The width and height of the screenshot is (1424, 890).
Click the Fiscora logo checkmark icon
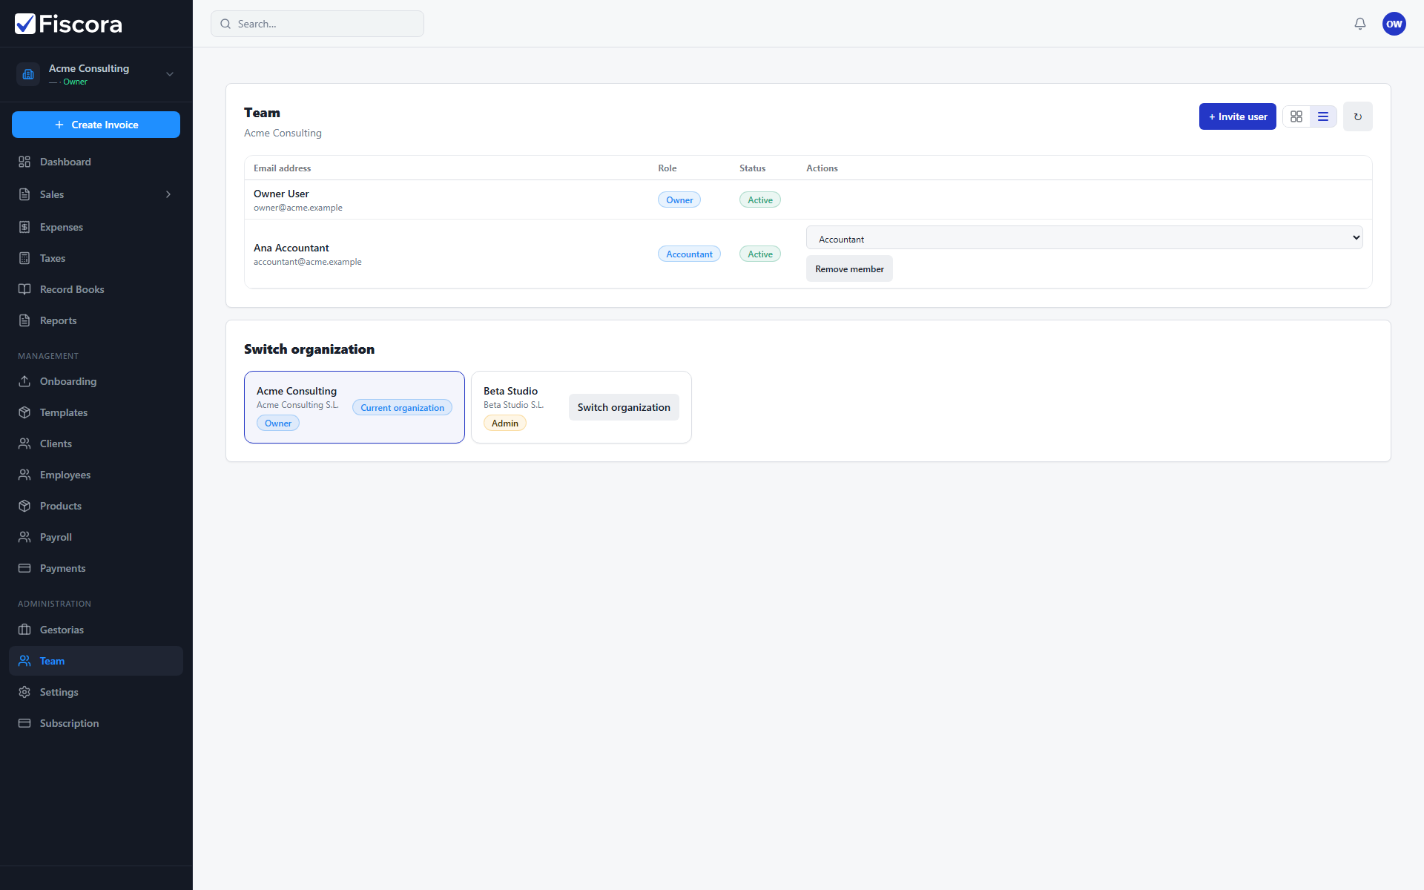tap(25, 24)
